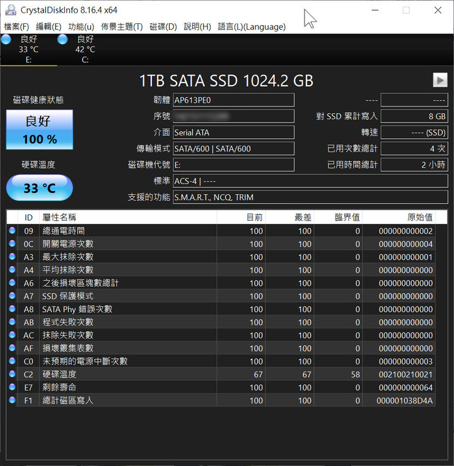Click the drive letter field E:
Screen dimensions: 454x466
[x=233, y=165]
